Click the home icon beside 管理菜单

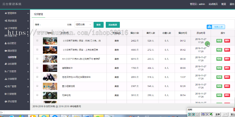click(x=6, y=13)
